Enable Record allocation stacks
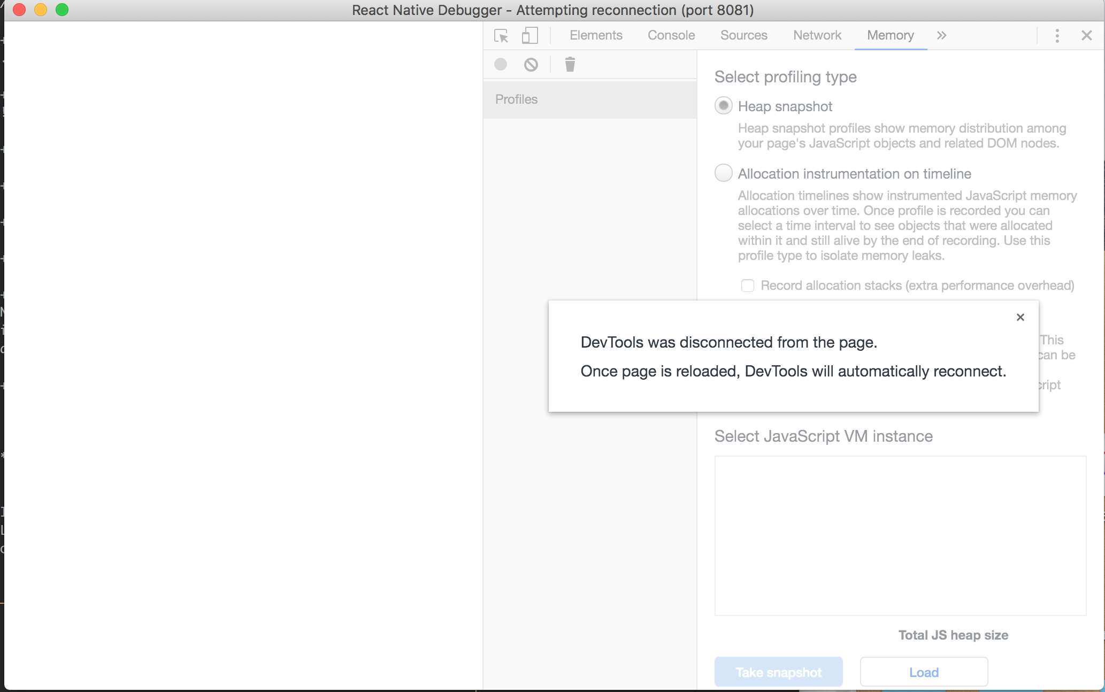Image resolution: width=1105 pixels, height=692 pixels. (x=747, y=286)
